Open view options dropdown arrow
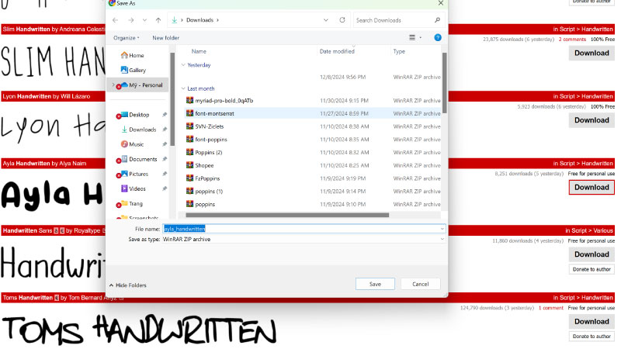 (421, 38)
